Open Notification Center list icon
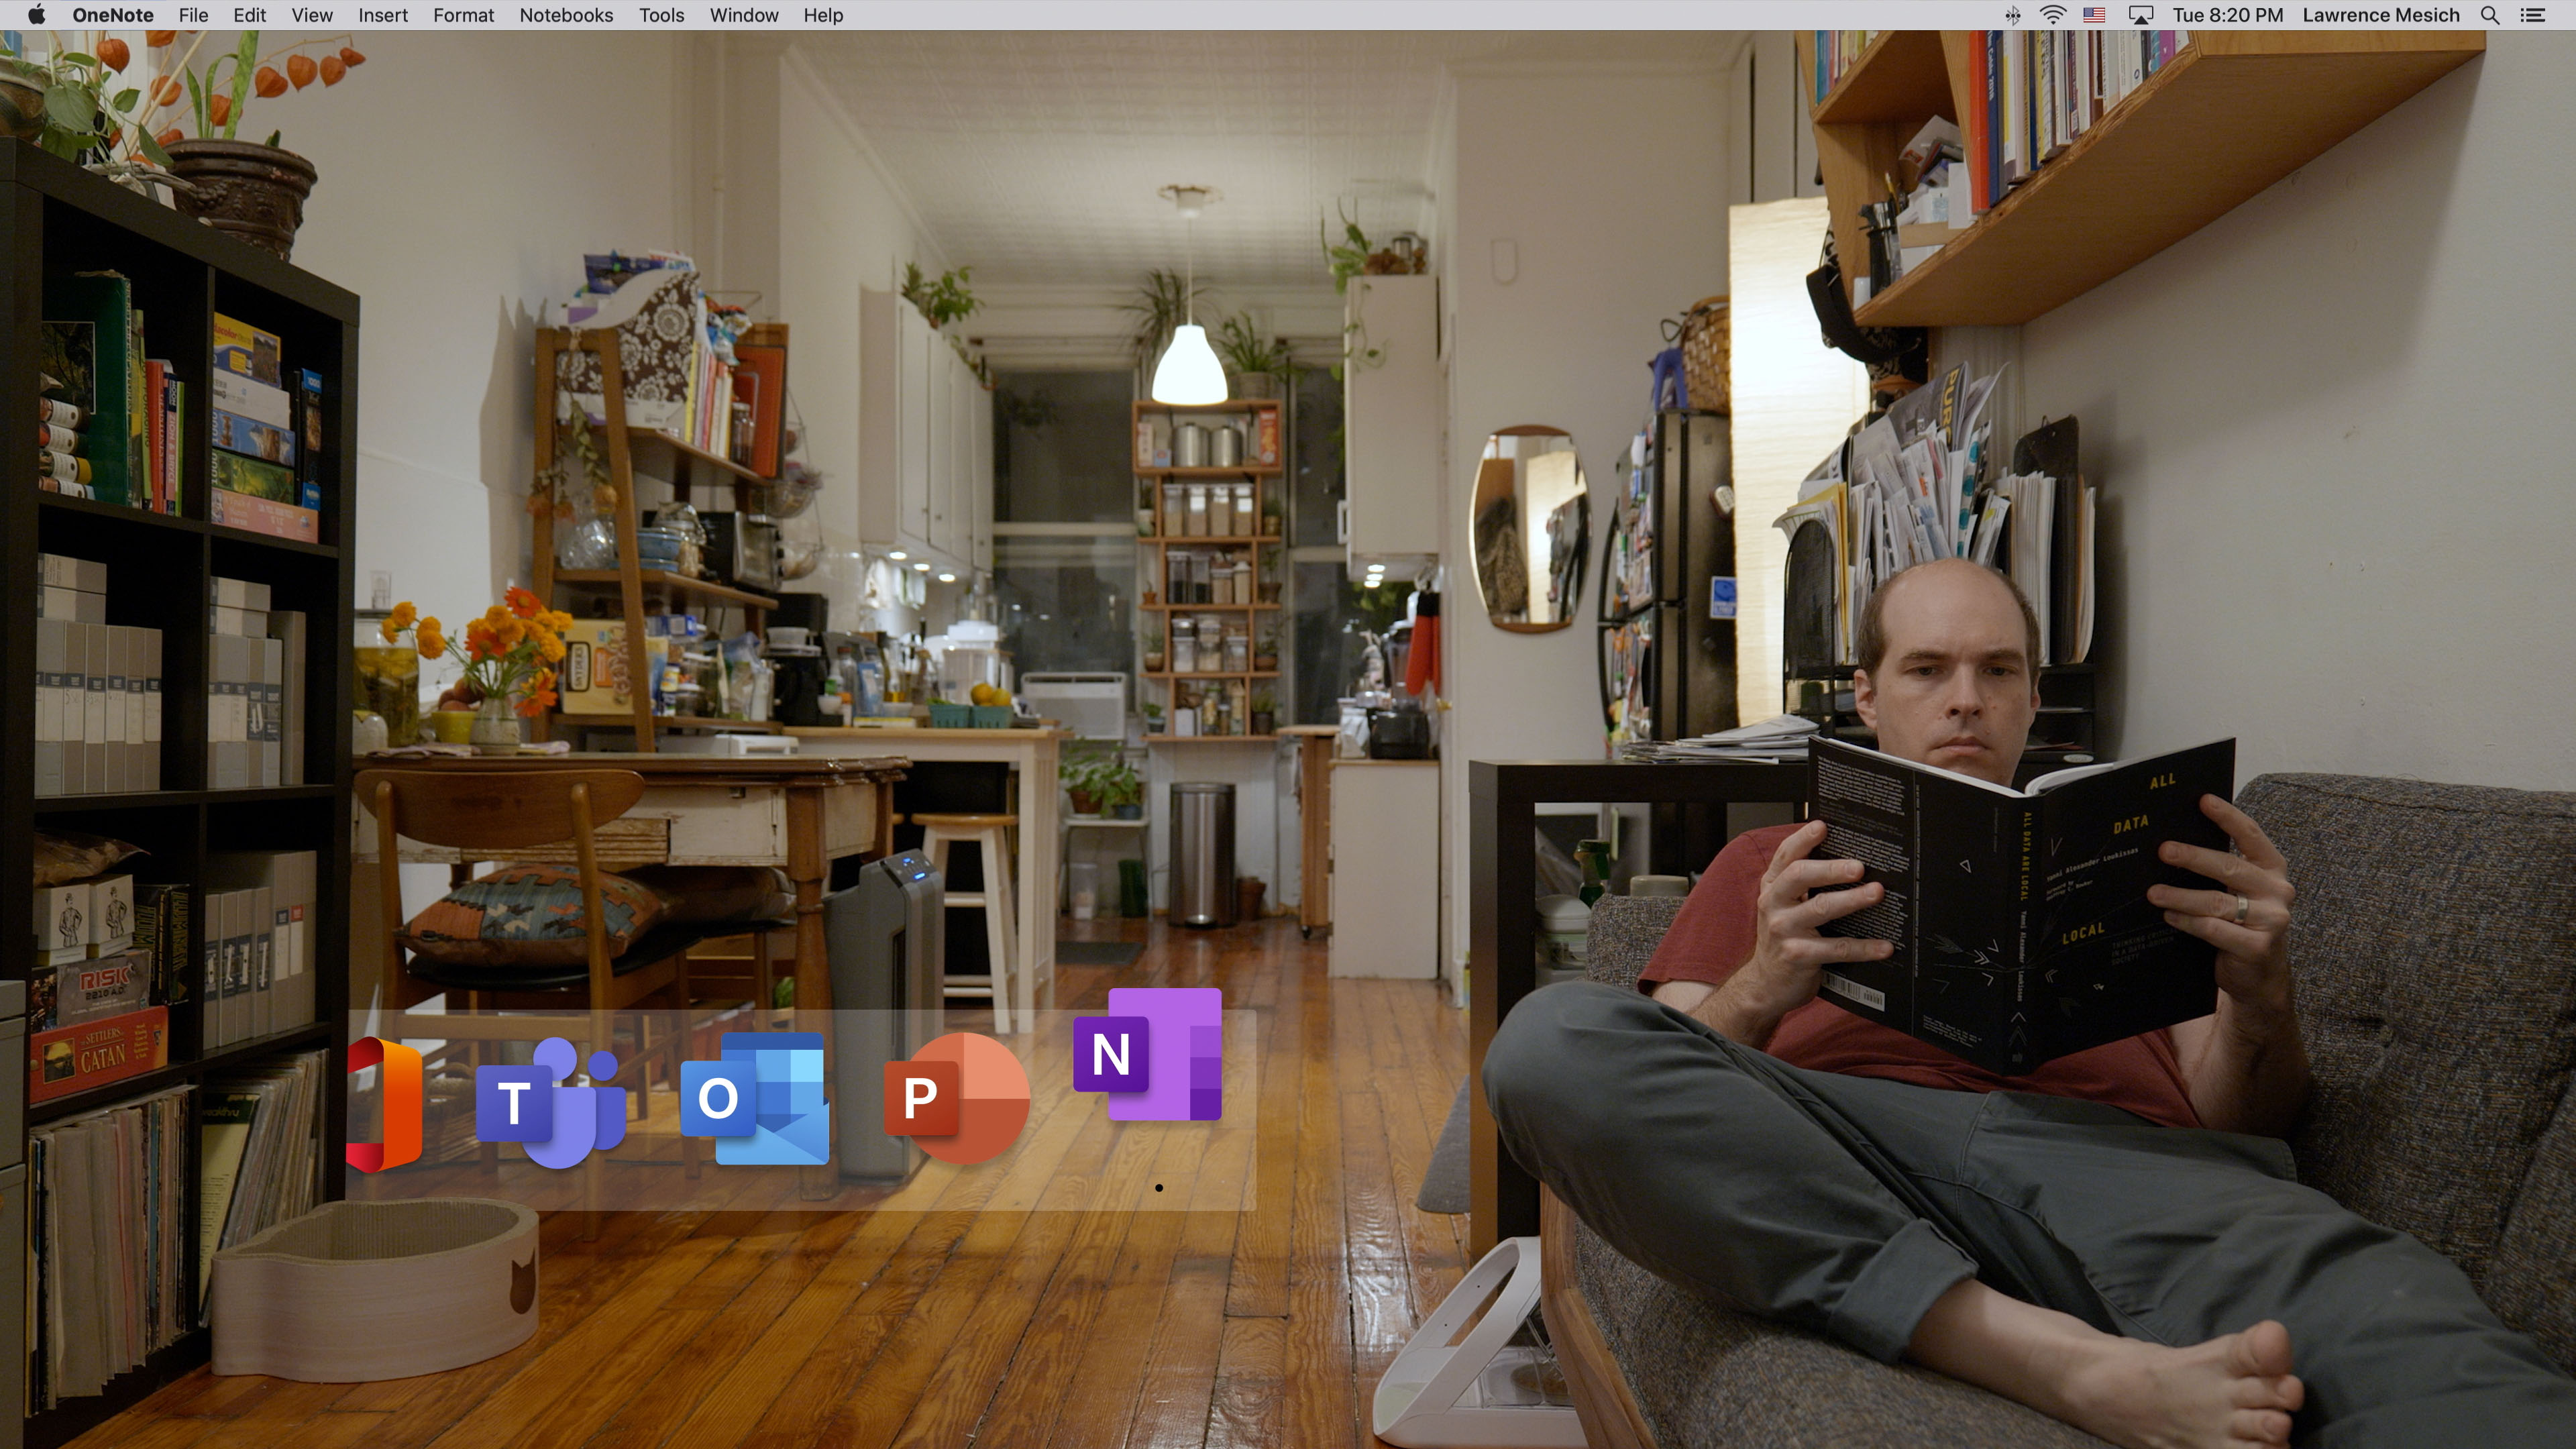 click(x=2533, y=15)
